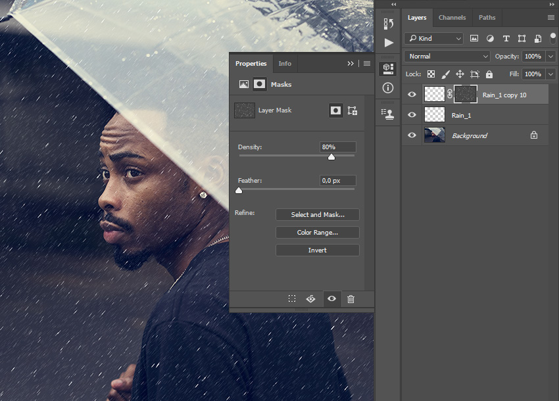Click the Color Range button
Viewport: 559px width, 401px height.
[x=318, y=233]
